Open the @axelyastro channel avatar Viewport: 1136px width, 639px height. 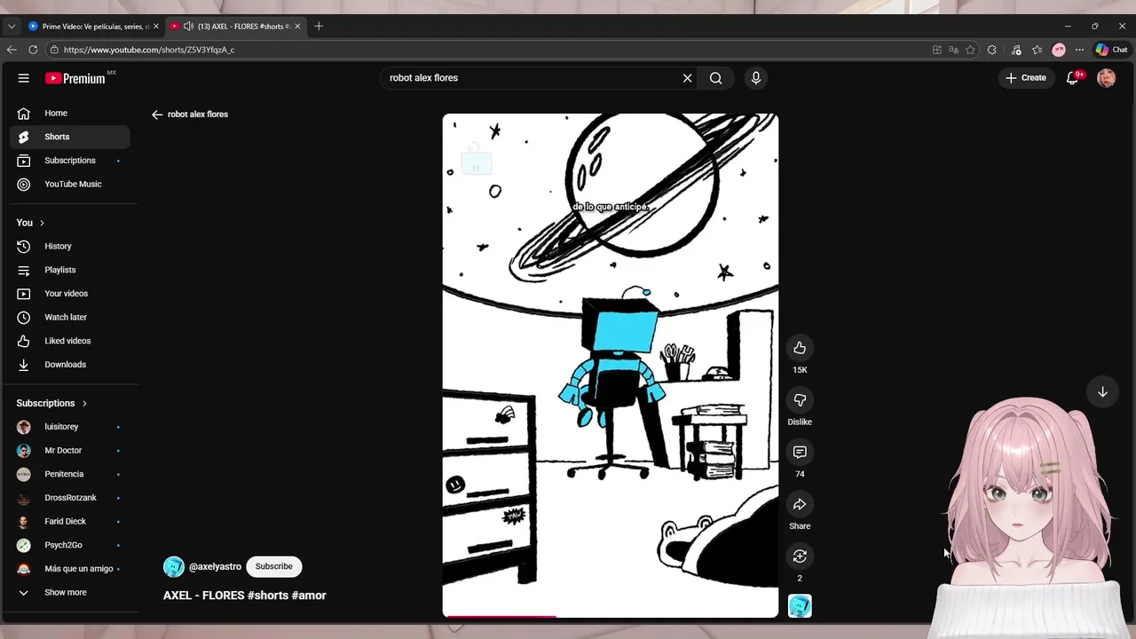[174, 566]
